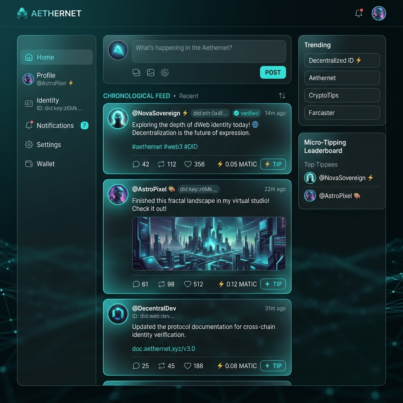
Task: Like DecentralDev's documentation post via heart icon
Action: 188,366
